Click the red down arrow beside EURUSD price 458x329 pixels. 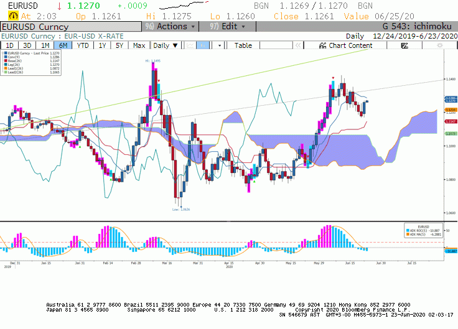coord(60,6)
